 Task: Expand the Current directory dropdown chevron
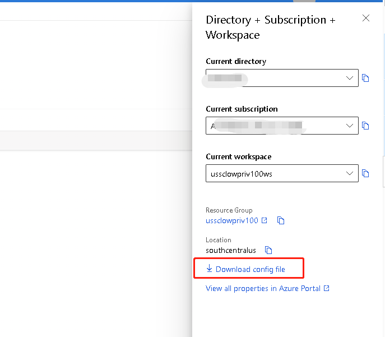click(x=350, y=78)
